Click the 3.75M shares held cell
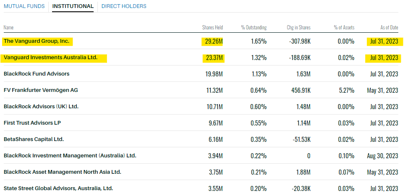This screenshot has height=196, width=408. (215, 172)
